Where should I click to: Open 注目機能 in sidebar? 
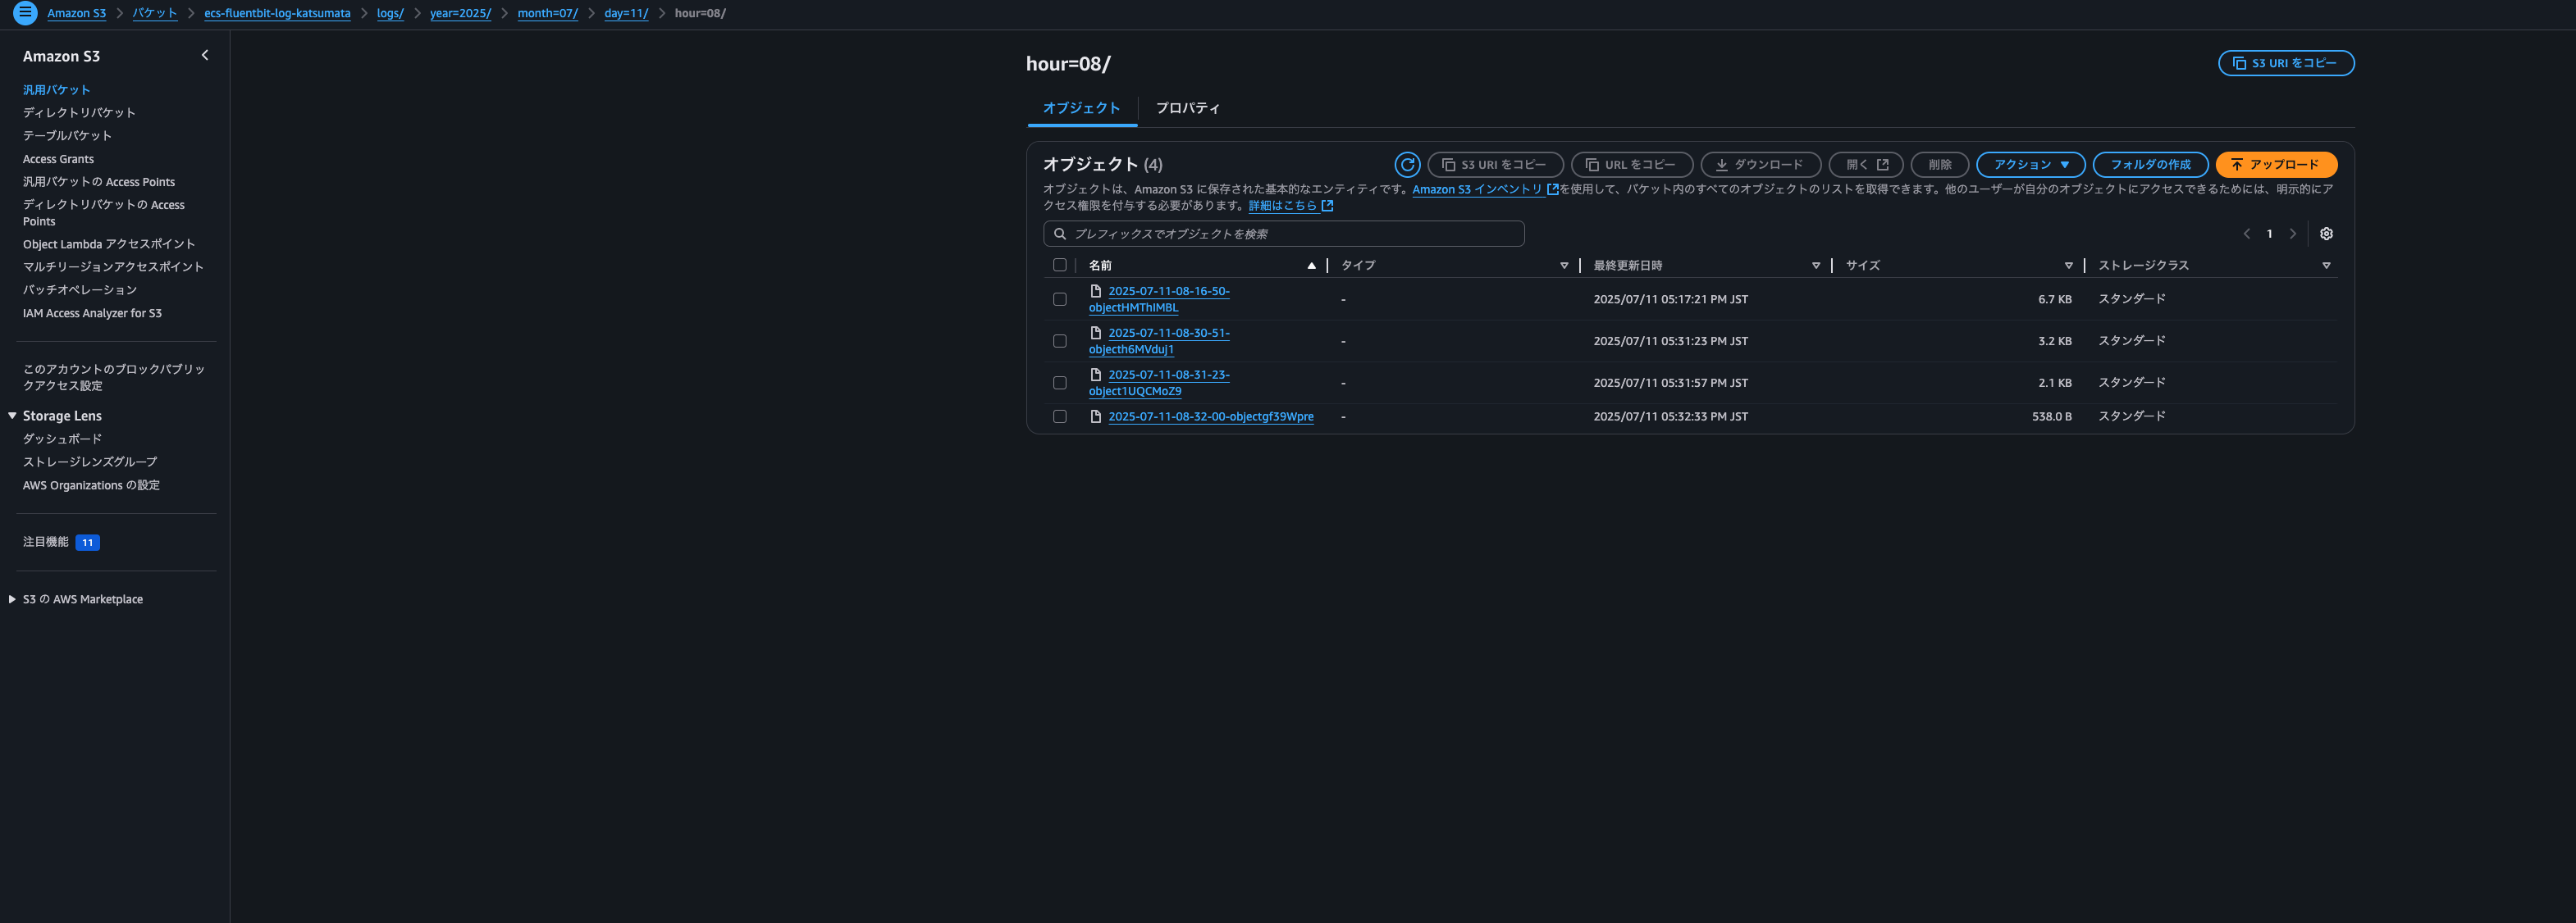(46, 543)
